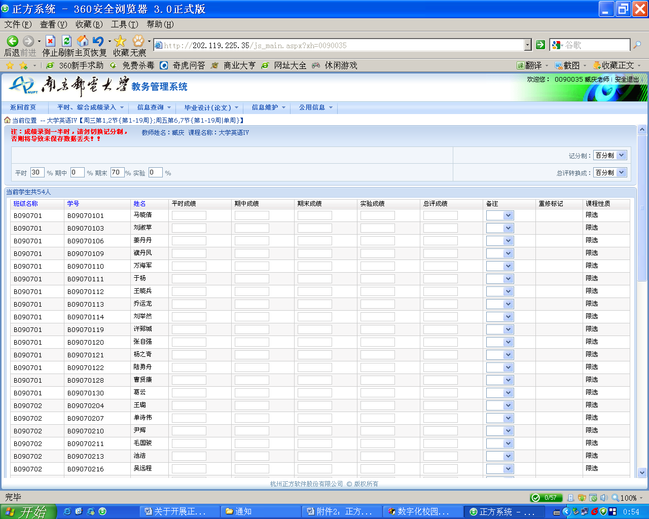Image resolution: width=649 pixels, height=519 pixels.
Task: Click the Refresh page icon
Action: pyautogui.click(x=66, y=41)
